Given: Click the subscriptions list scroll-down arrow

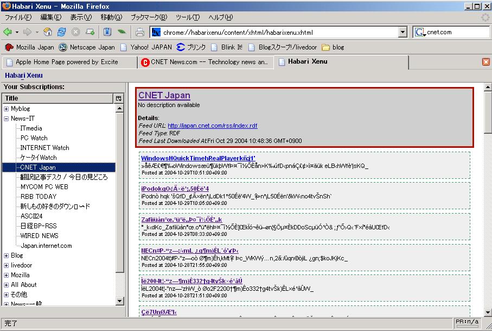Looking at the screenshot, I should (x=119, y=301).
